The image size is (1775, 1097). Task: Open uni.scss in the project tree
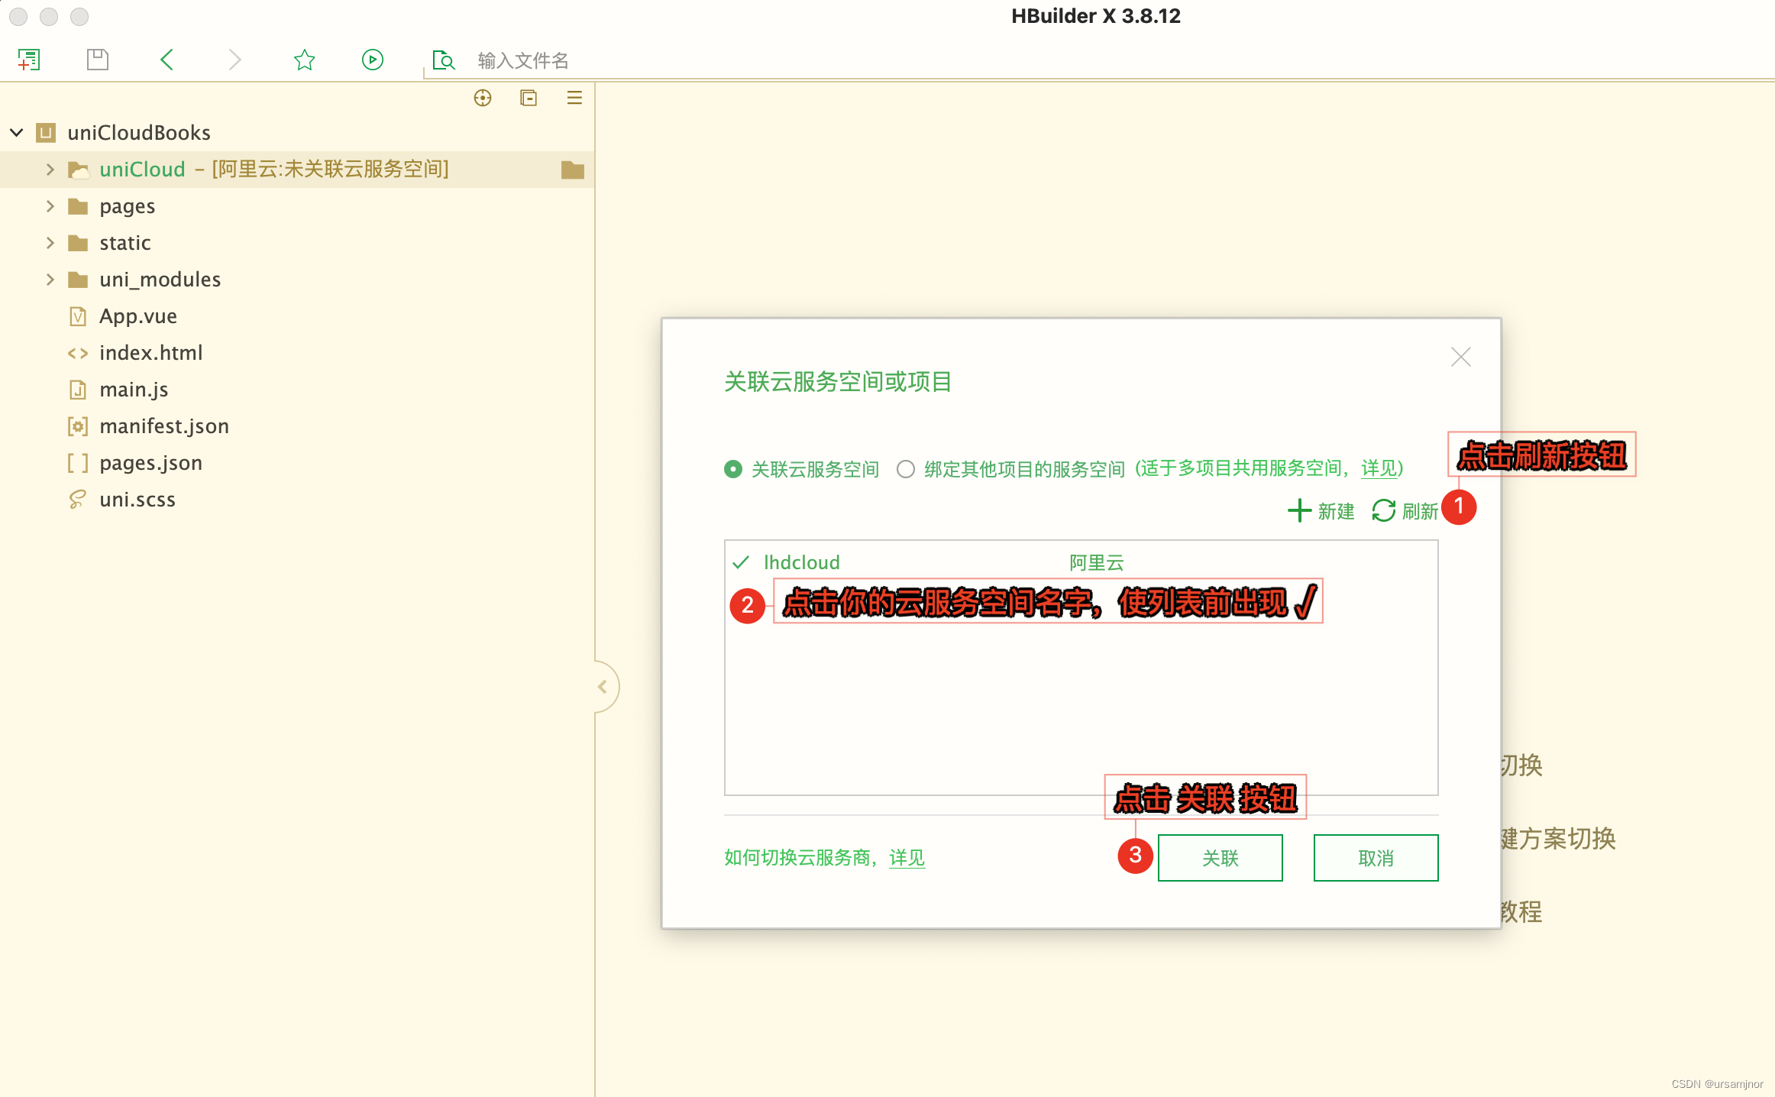click(x=137, y=500)
